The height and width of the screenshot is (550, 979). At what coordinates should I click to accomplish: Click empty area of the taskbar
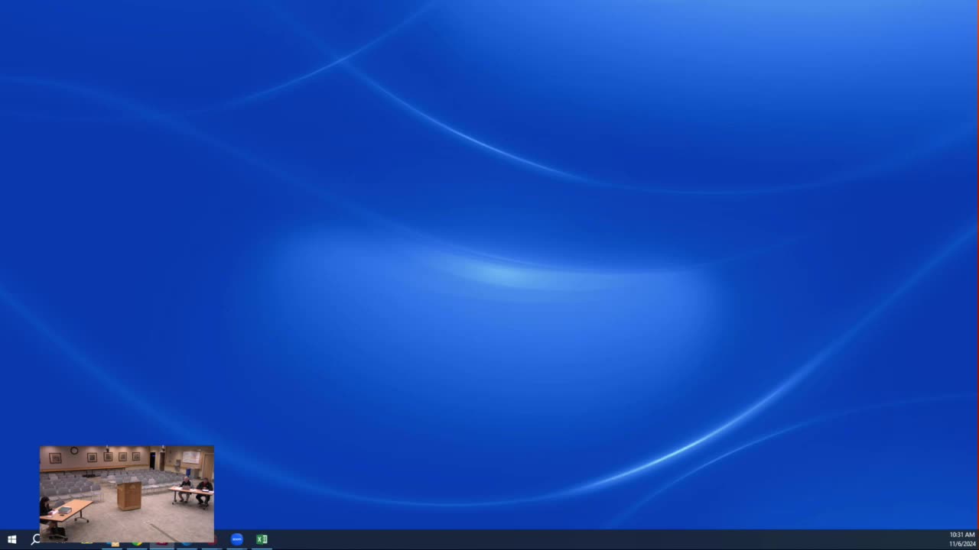[x=597, y=539]
